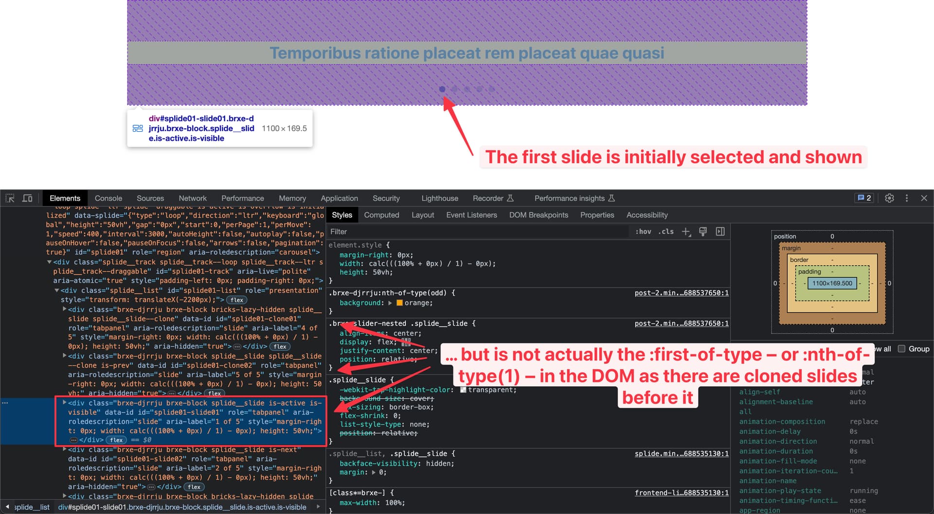Toggle the .cls element classes panel

[x=666, y=232]
